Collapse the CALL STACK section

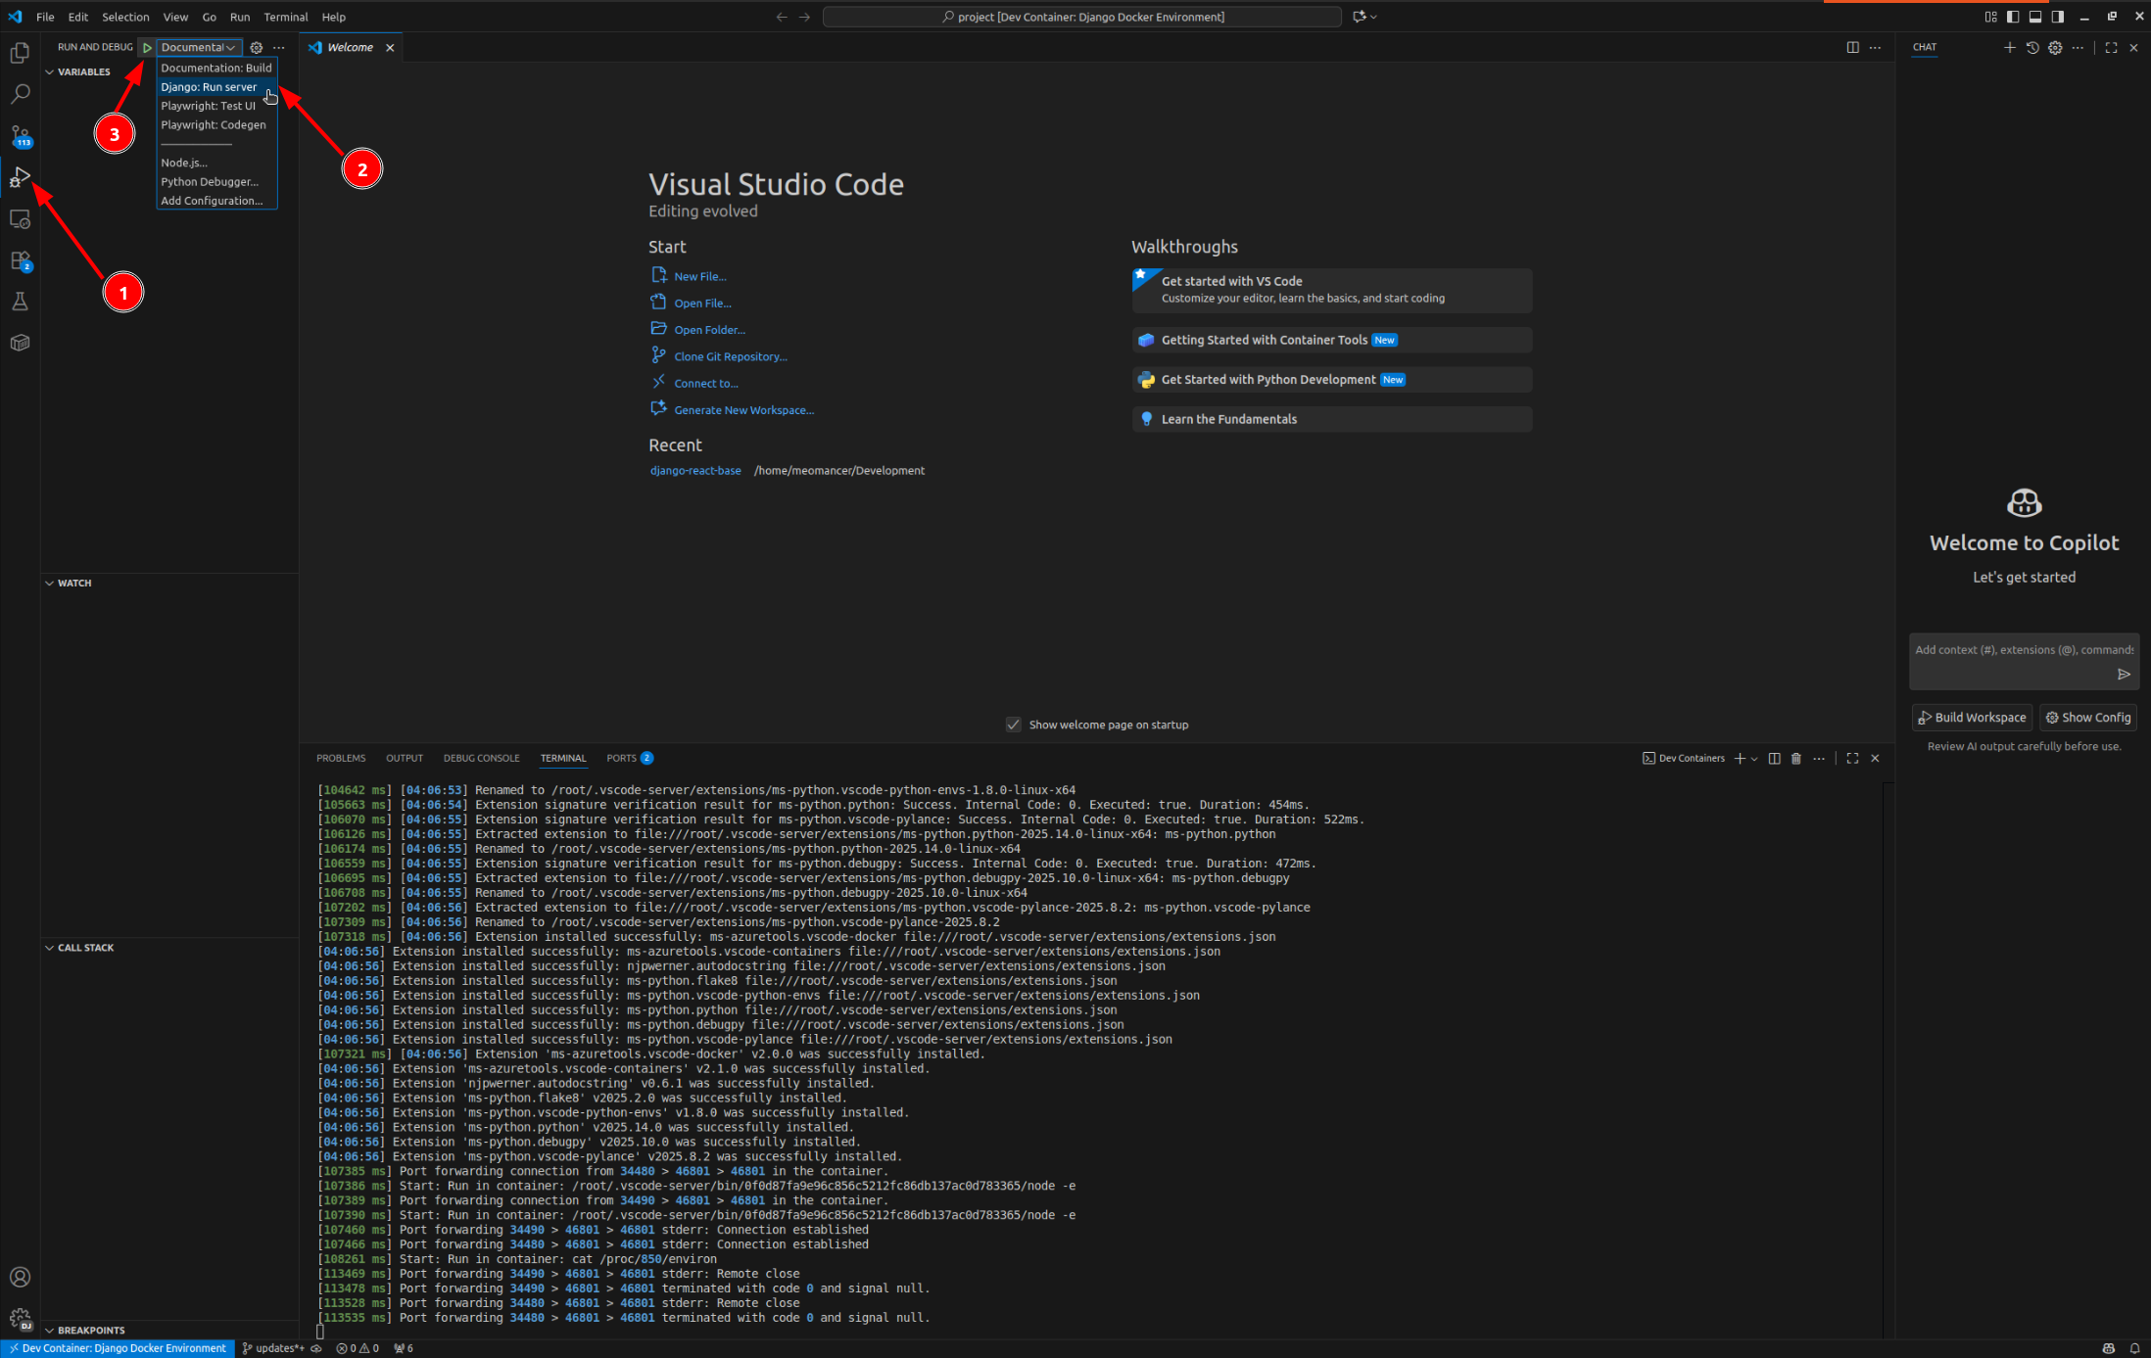coord(84,948)
